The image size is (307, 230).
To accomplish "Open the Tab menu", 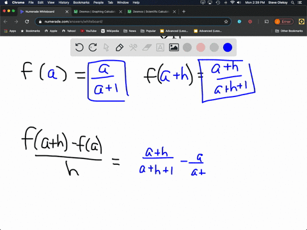I will [110, 3].
